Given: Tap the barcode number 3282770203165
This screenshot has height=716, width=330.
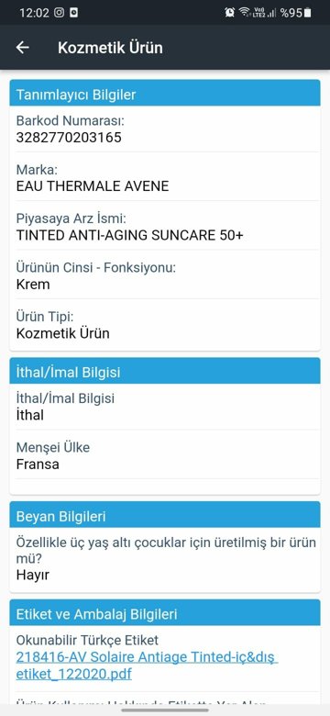Looking at the screenshot, I should pyautogui.click(x=69, y=138).
